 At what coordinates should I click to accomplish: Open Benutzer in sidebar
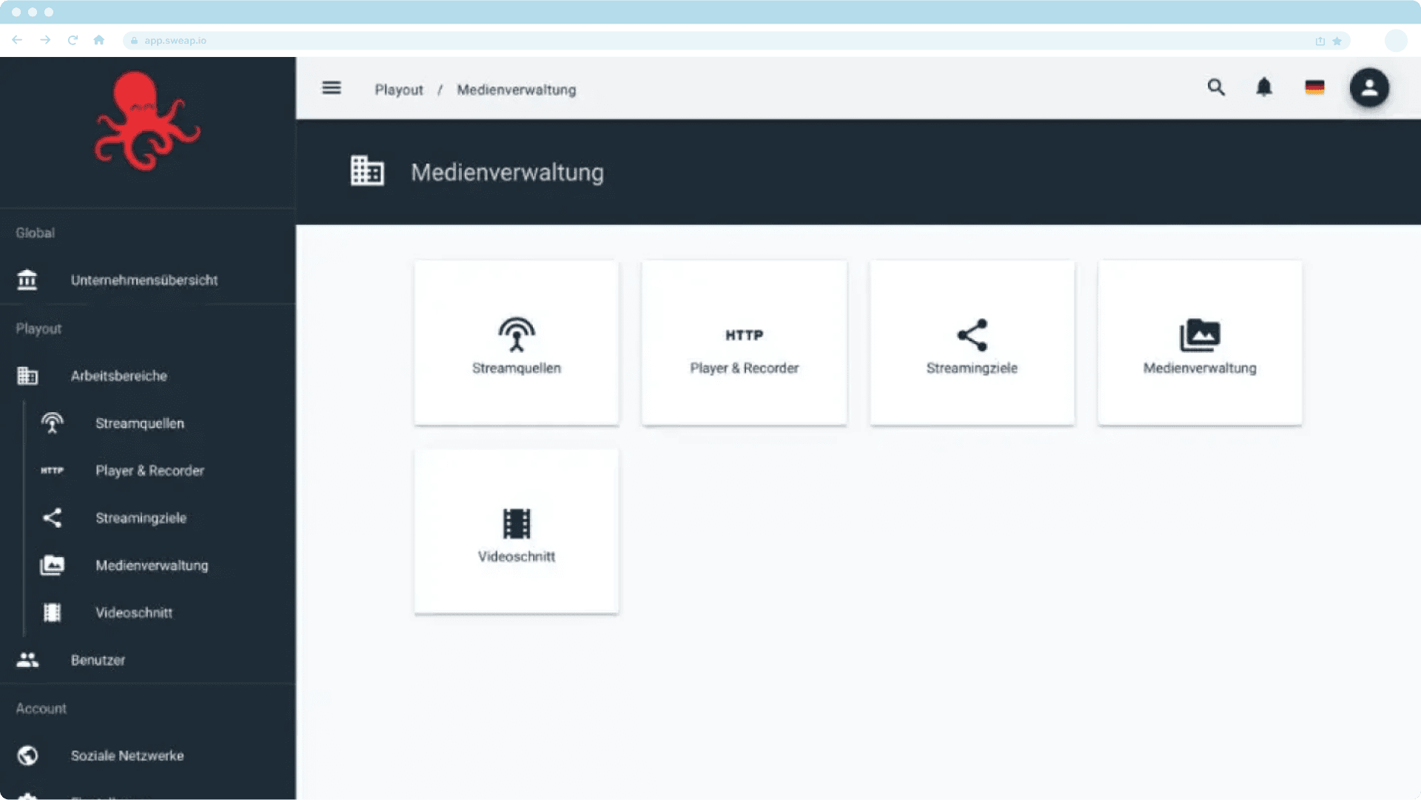coord(98,660)
